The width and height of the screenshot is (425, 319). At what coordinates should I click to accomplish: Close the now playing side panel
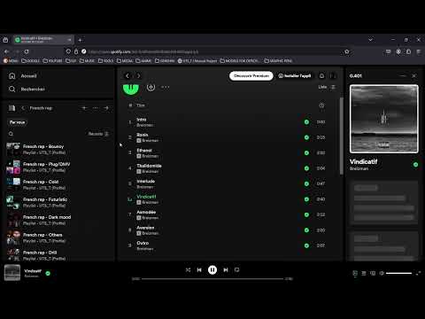tap(414, 76)
